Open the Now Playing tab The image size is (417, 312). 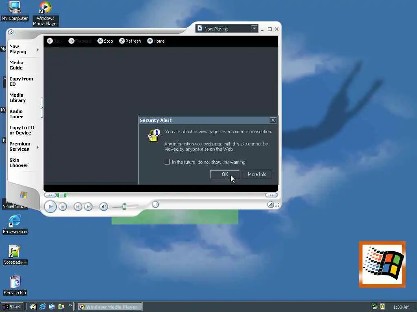point(18,49)
